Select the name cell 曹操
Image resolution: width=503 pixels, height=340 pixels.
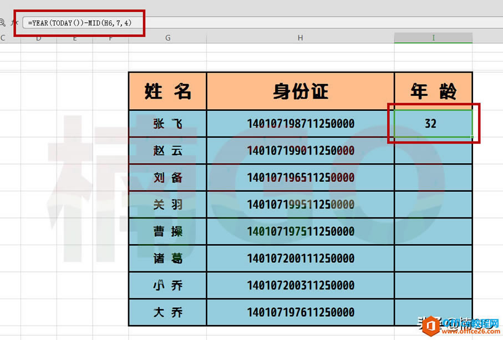167,231
